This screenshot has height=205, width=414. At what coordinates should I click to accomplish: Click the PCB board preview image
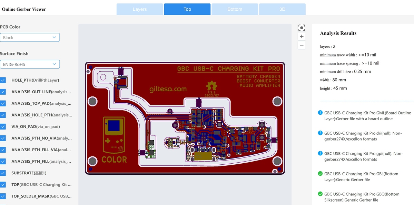pyautogui.click(x=185, y=118)
